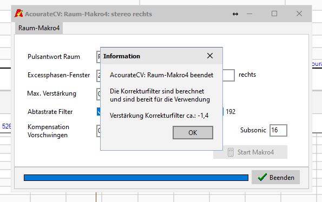Screen dimensions: 322x202
Task: Toggle the blue Abtastrate Filter checkbox
Action: tap(98, 111)
